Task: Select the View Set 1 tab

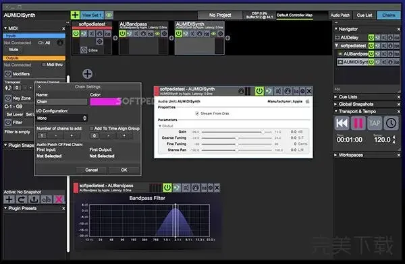Action: click(92, 15)
